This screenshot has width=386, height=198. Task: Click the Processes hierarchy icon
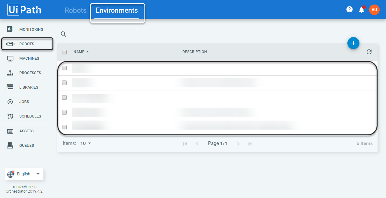[10, 73]
